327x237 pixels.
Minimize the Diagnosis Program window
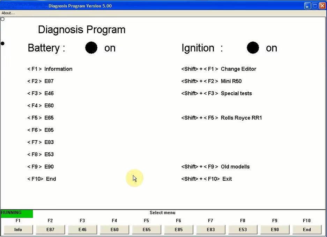(307, 6)
